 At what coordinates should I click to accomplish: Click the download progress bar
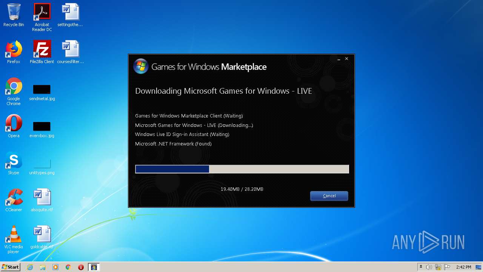click(x=242, y=169)
